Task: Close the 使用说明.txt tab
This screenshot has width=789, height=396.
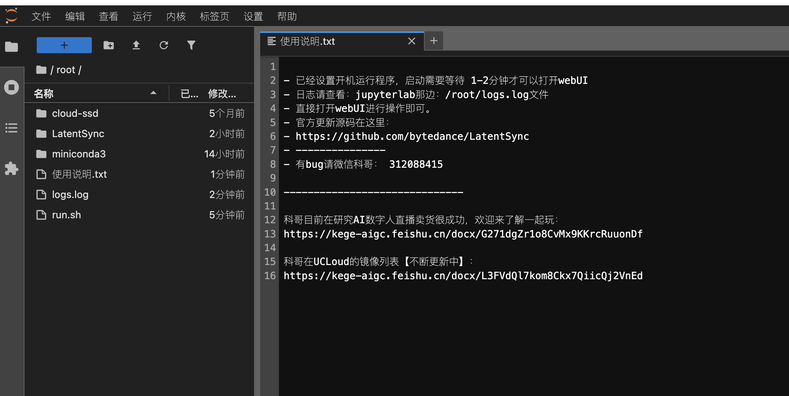Action: [412, 41]
